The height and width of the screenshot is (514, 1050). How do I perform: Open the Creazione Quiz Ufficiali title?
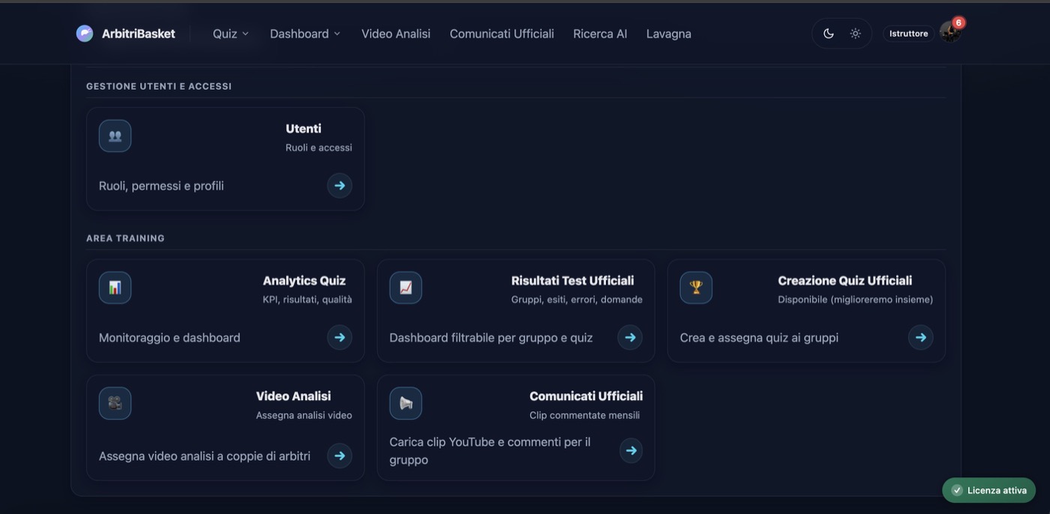(845, 281)
